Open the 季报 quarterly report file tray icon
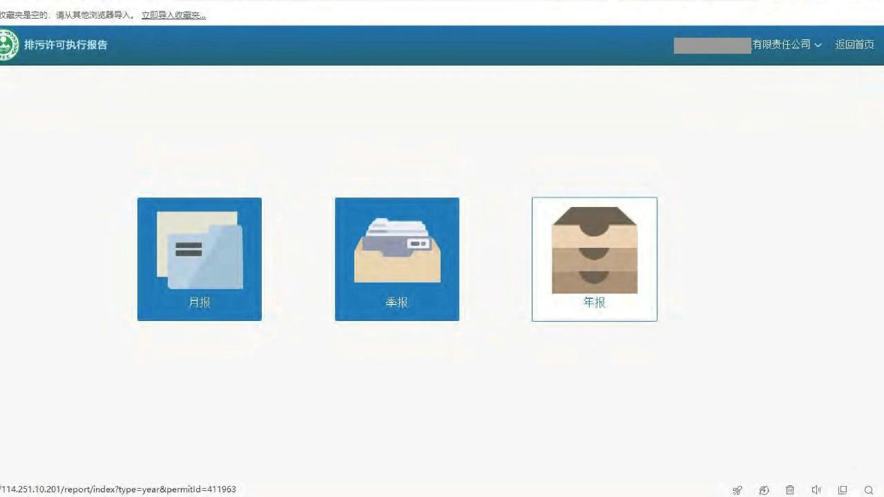This screenshot has height=497, width=884. [x=397, y=251]
